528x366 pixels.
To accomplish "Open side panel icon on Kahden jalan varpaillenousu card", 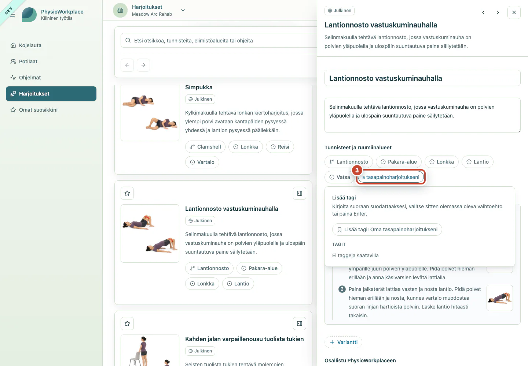I will point(300,324).
